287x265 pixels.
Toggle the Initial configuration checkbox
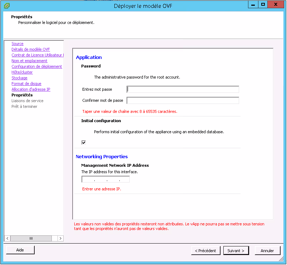pos(84,142)
